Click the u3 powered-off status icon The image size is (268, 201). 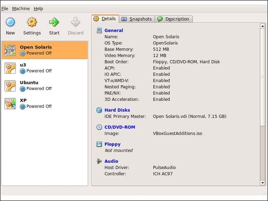point(22,71)
